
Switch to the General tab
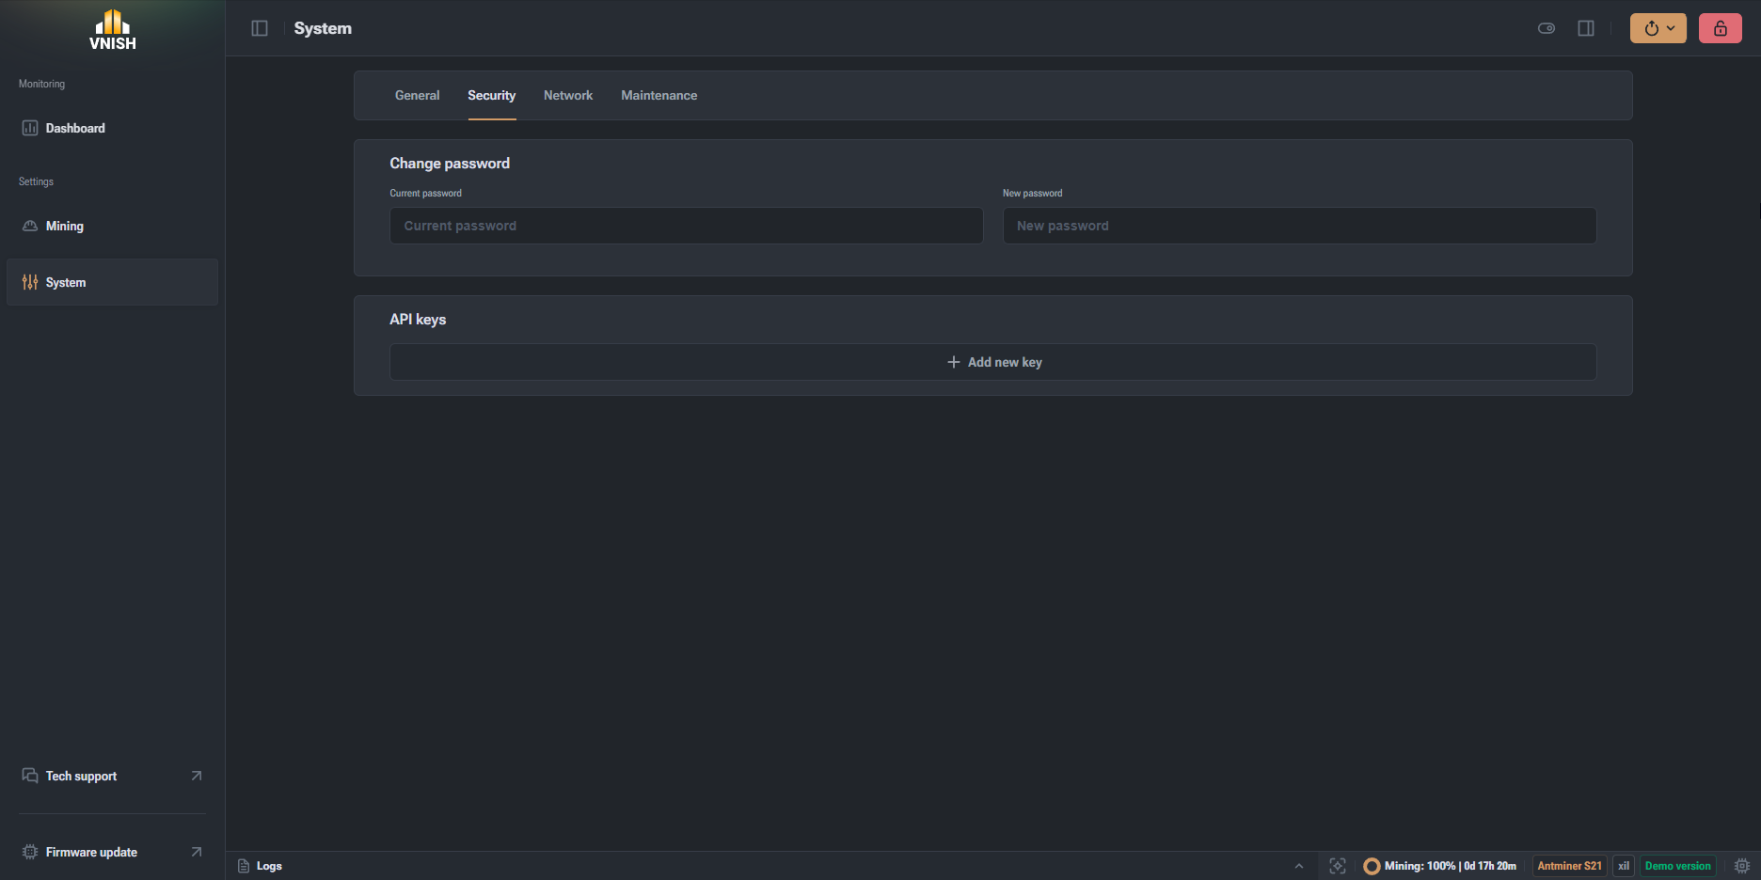tap(417, 96)
